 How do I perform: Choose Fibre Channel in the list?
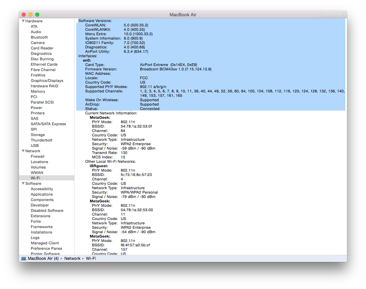pos(43,70)
